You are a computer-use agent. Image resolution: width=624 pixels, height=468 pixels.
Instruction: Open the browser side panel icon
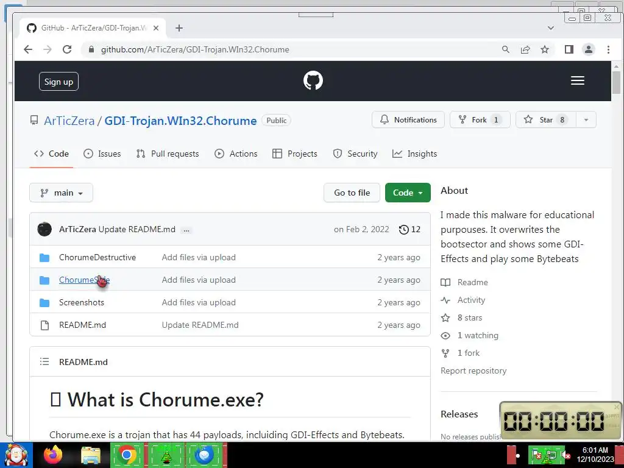pyautogui.click(x=569, y=49)
